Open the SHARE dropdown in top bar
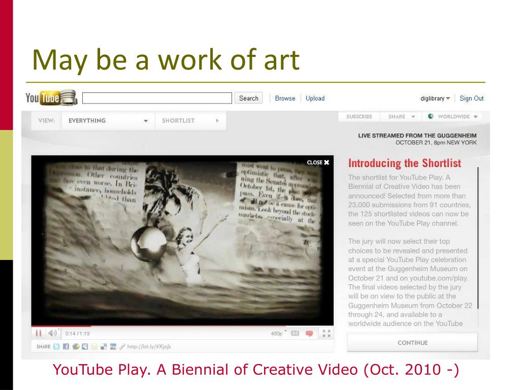Screen dimensions: 520x390 (x=401, y=117)
